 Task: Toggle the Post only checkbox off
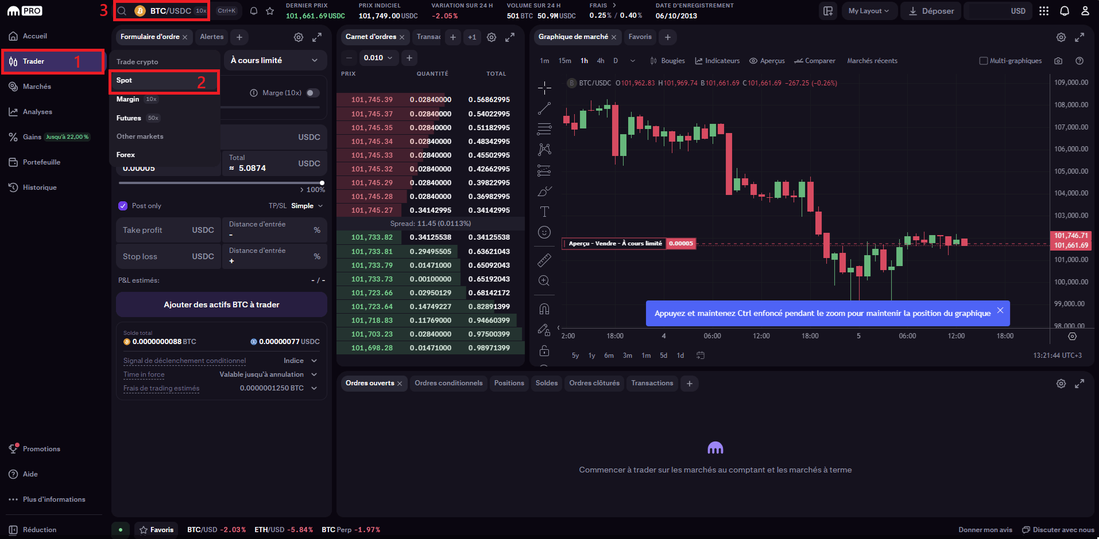(x=123, y=205)
